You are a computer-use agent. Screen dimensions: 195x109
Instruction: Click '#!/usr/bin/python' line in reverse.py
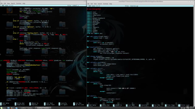point(94,9)
